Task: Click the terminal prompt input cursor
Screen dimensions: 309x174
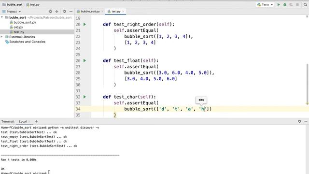Action: (49, 173)
